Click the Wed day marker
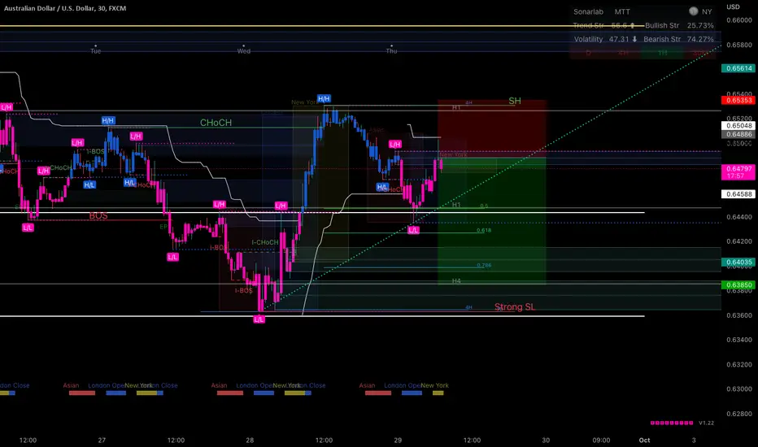758x447 pixels. point(244,50)
